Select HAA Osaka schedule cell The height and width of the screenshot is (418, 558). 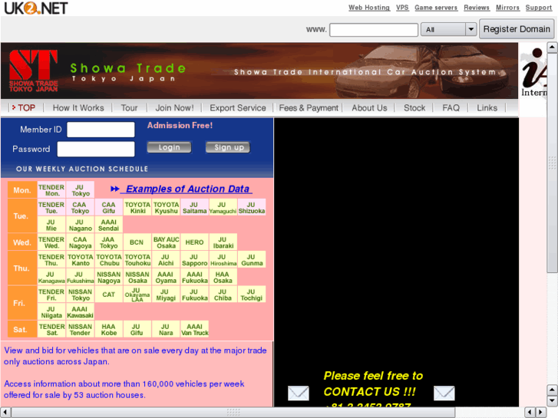(x=223, y=277)
